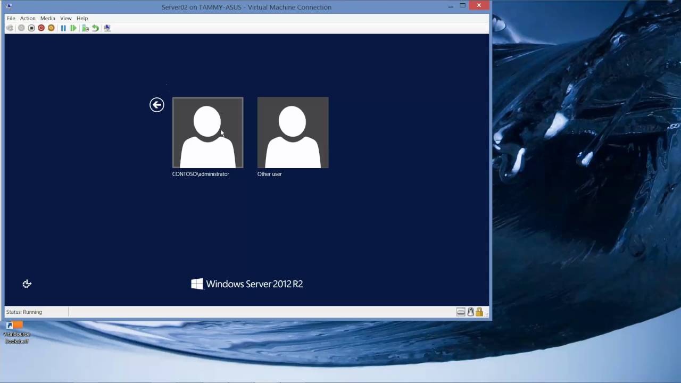Maximize the Virtual Machine Connection window
The width and height of the screenshot is (681, 383).
[x=463, y=6]
